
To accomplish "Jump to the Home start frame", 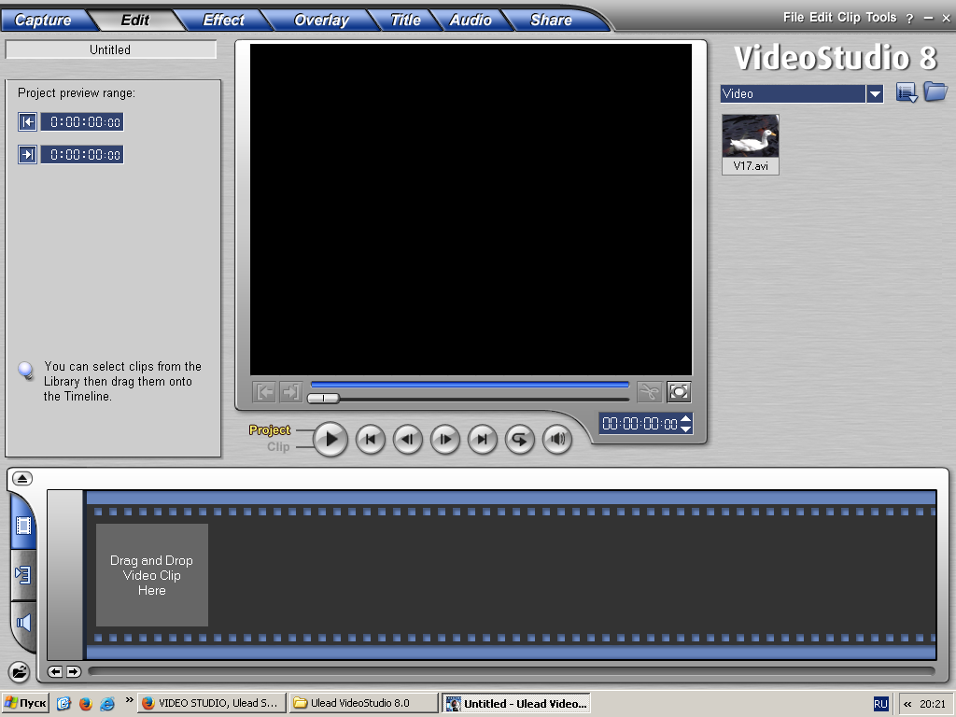I will click(x=371, y=439).
